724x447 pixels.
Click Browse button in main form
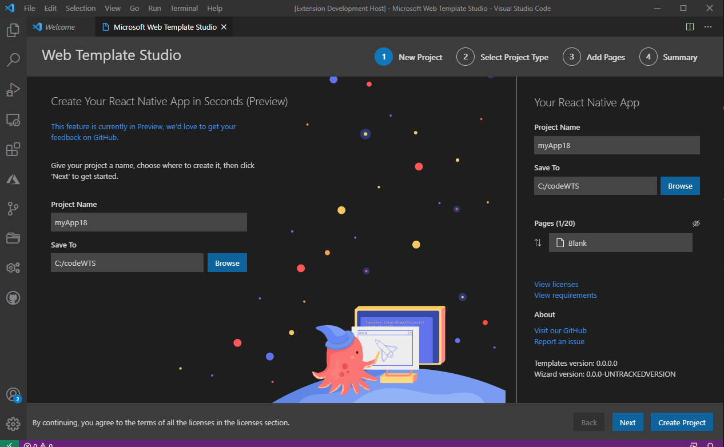point(227,263)
